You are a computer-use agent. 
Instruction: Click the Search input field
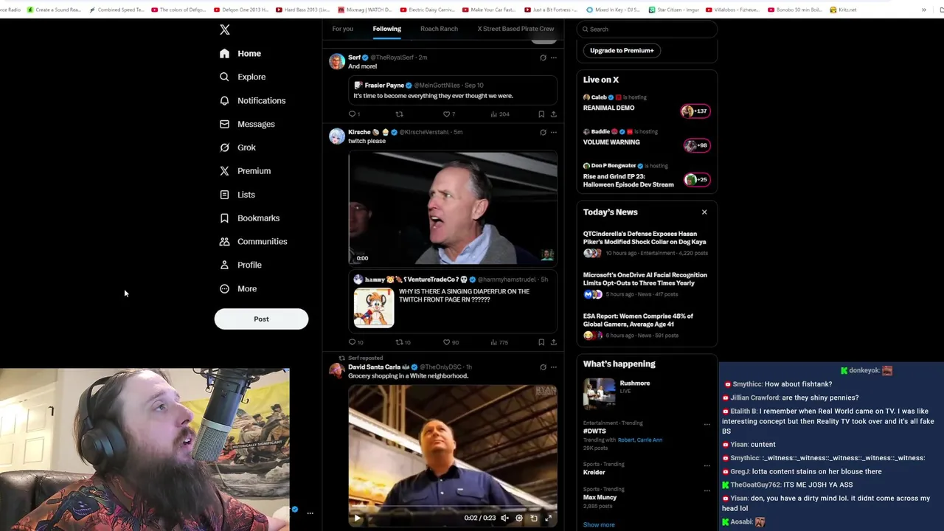647,29
